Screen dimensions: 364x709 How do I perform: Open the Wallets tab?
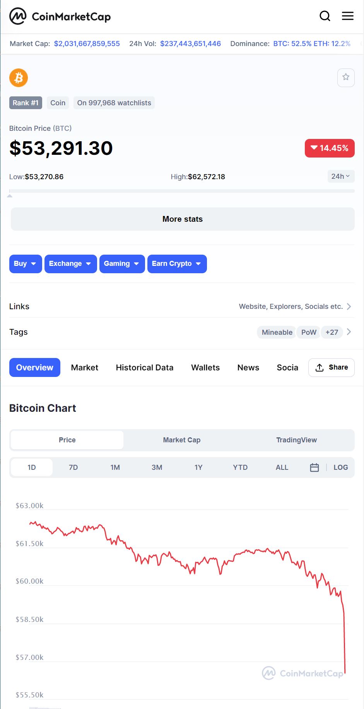[x=205, y=368]
